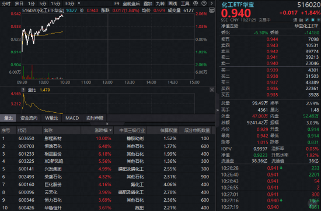Image resolution: width=321 pixels, height=211 pixels.
Task: Click the 13:00 mark in intraday chart
Action: [x=107, y=82]
